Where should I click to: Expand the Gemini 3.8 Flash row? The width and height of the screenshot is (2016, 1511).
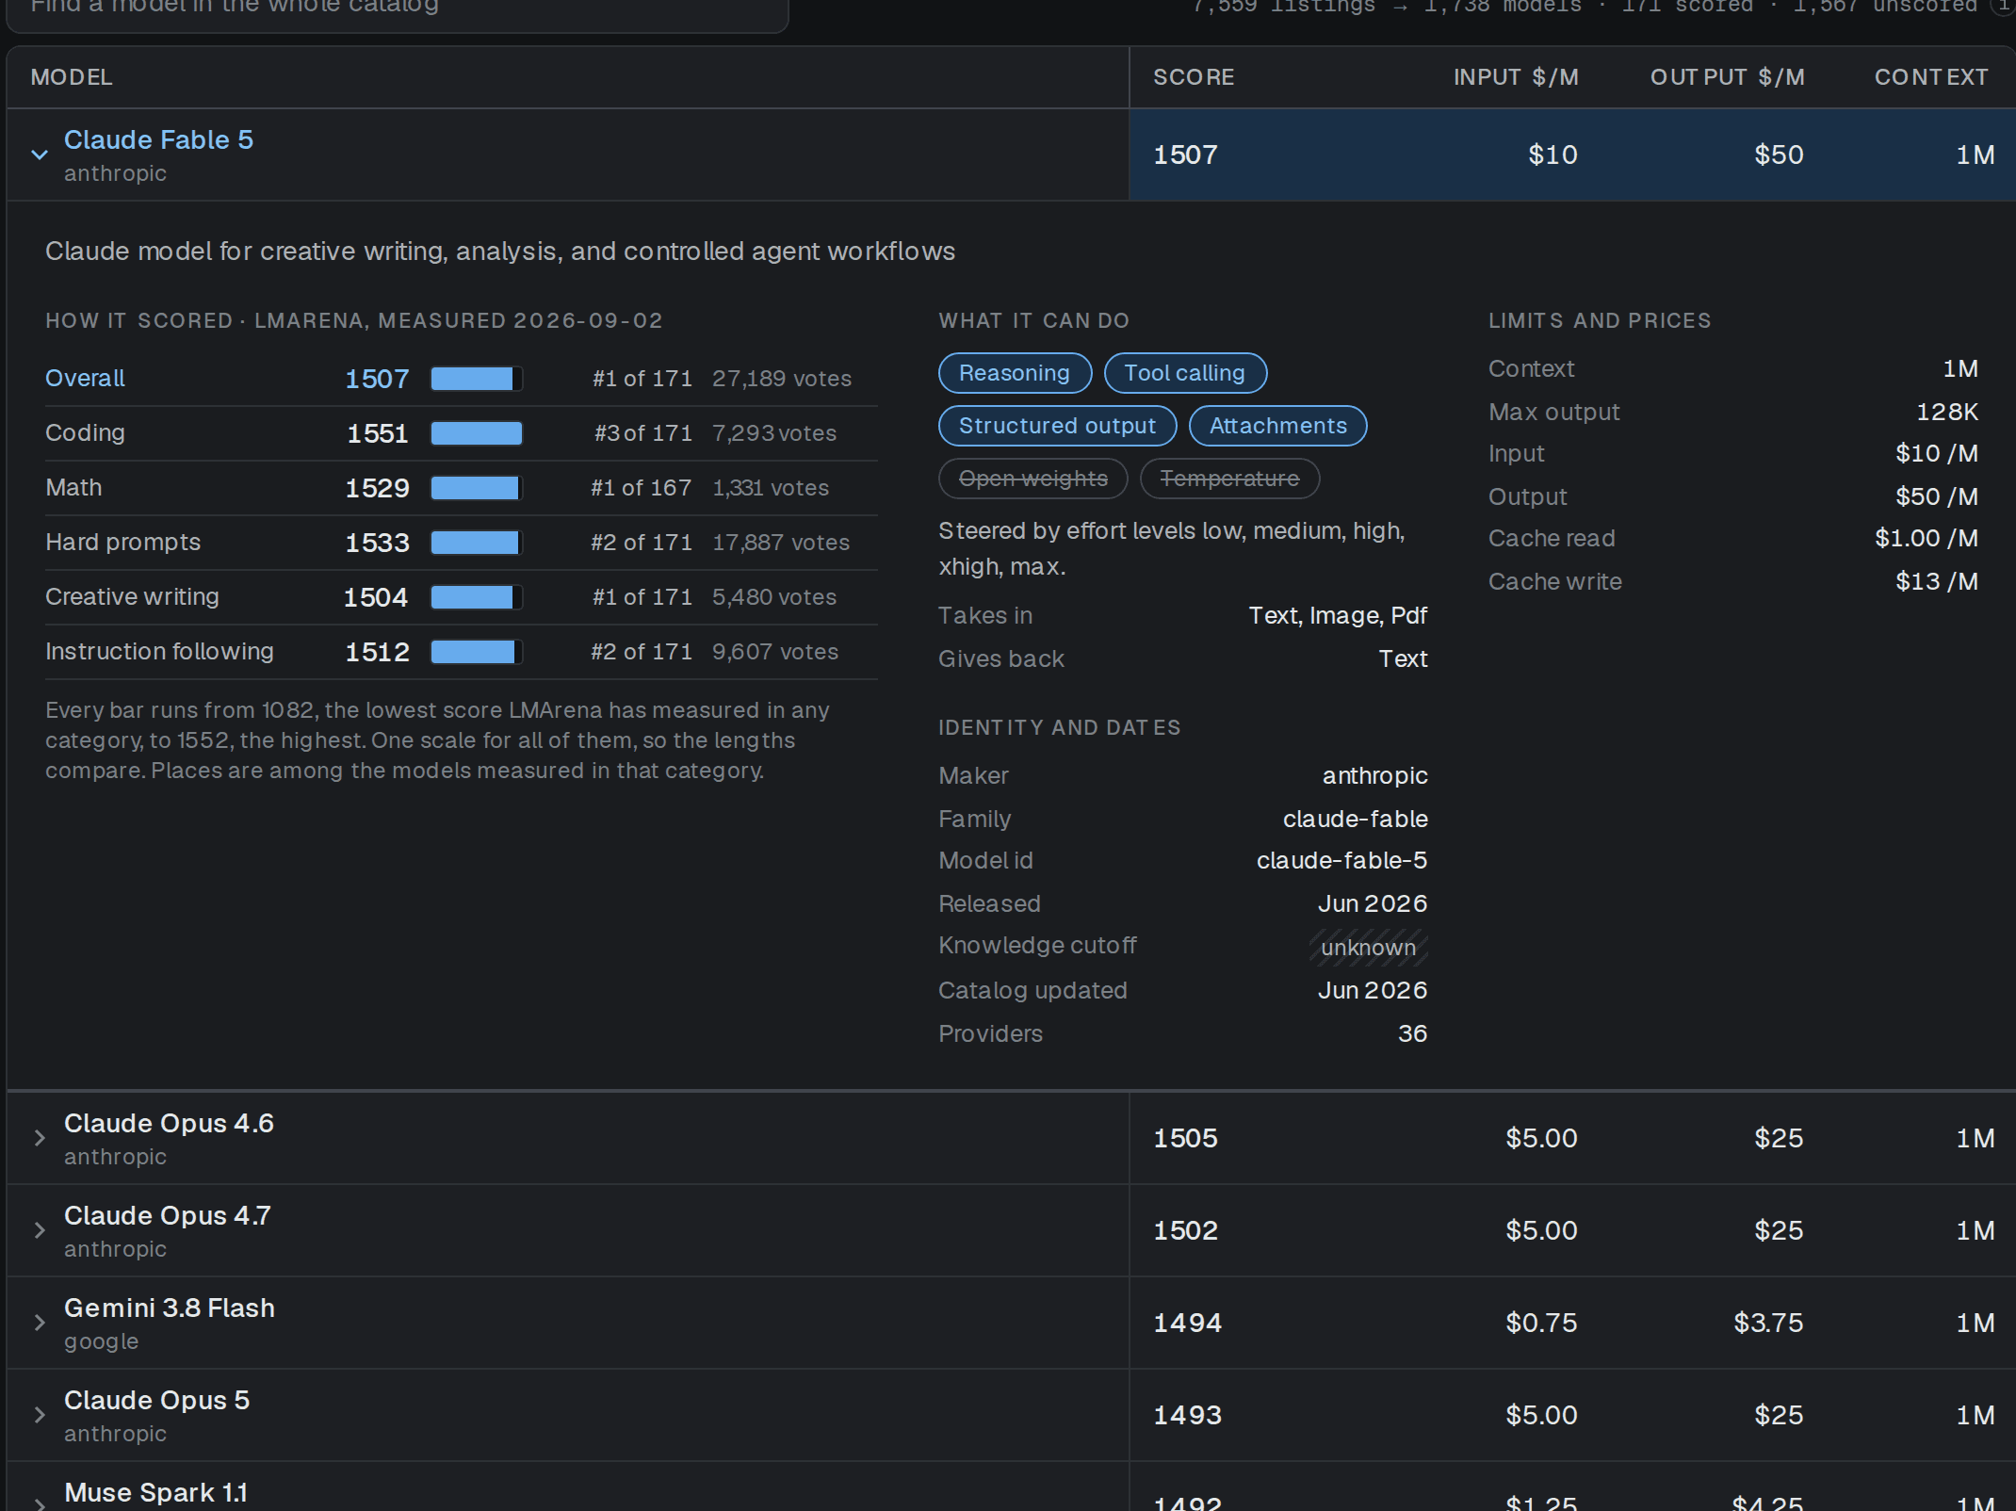point(40,1323)
